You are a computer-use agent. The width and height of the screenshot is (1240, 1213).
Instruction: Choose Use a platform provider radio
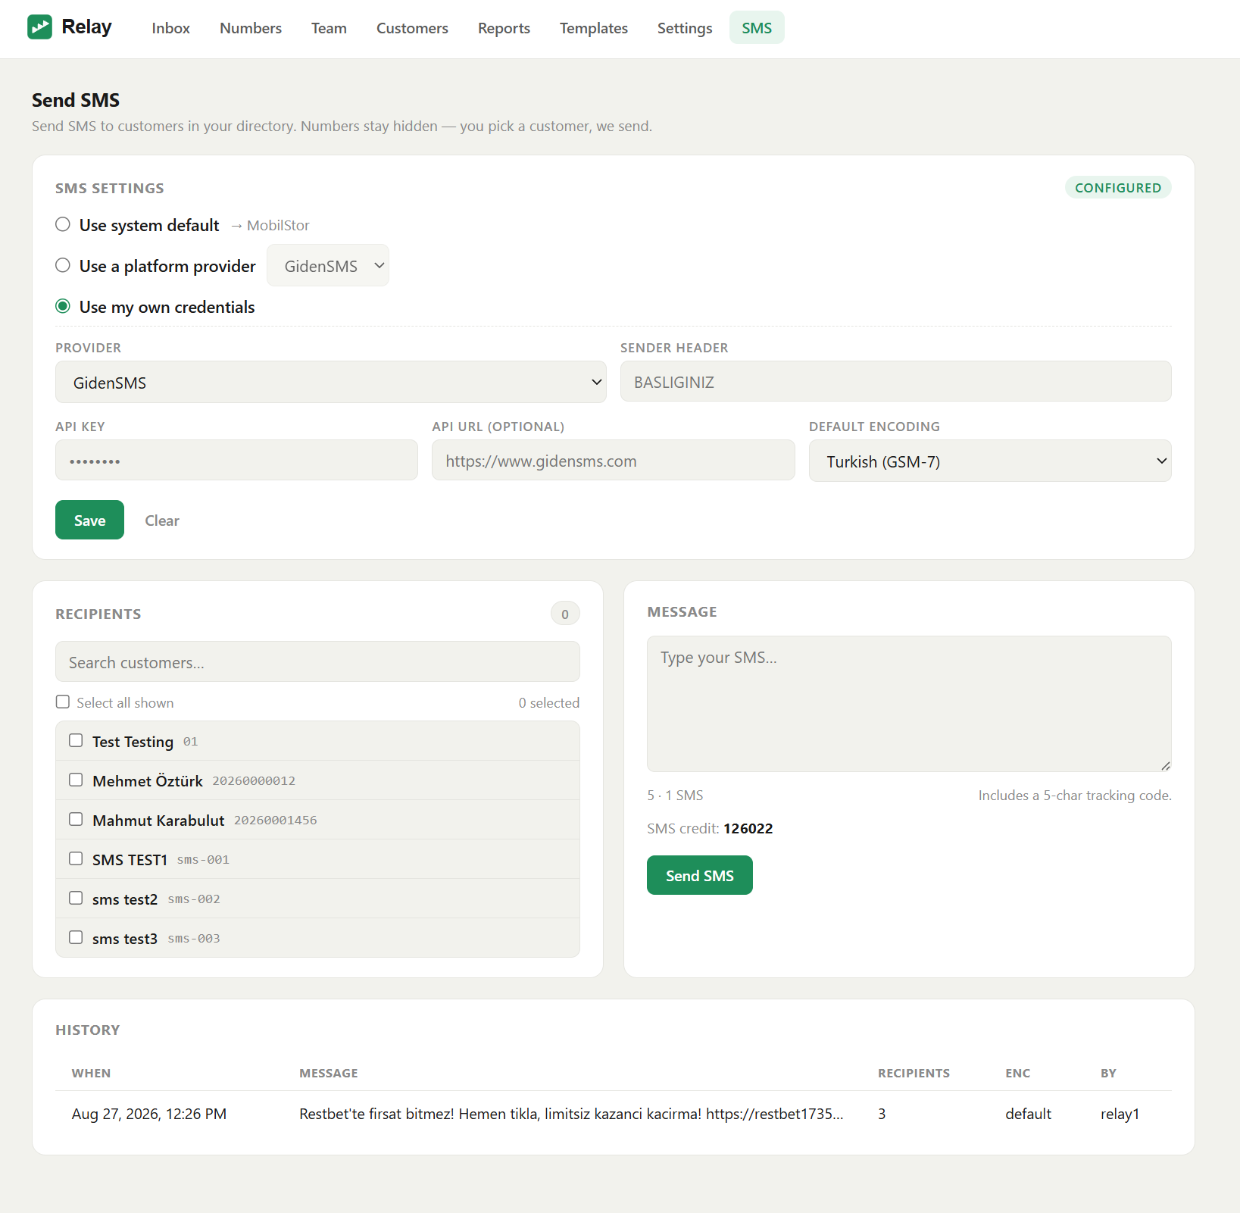pyautogui.click(x=63, y=265)
